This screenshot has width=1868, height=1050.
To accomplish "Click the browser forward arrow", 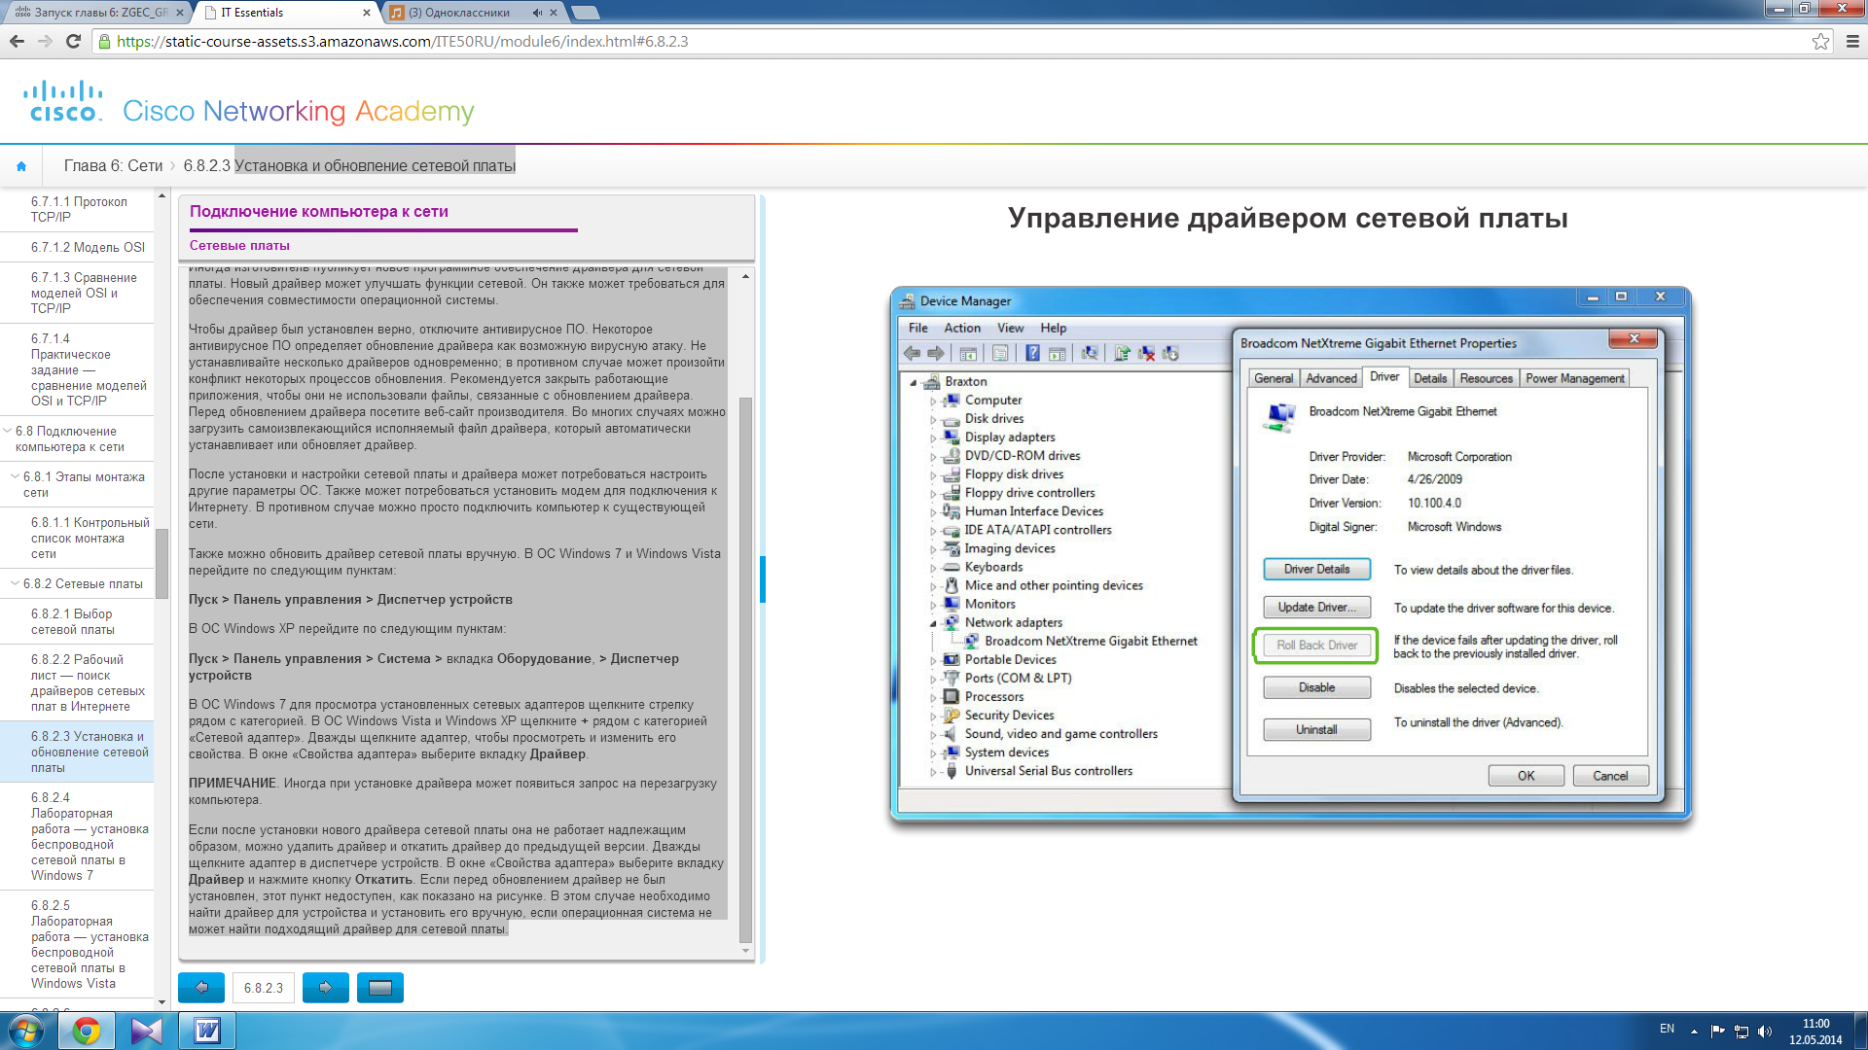I will tap(45, 41).
